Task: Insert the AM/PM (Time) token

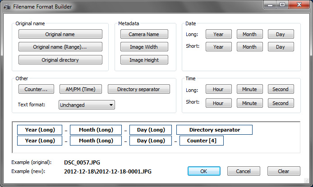Action: pos(81,89)
